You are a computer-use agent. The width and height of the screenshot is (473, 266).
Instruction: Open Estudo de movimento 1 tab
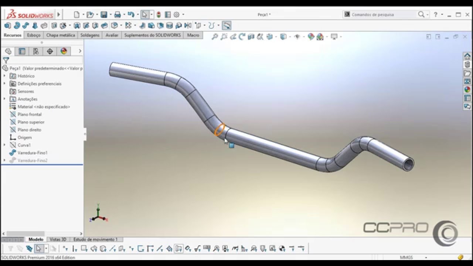[x=96, y=239]
